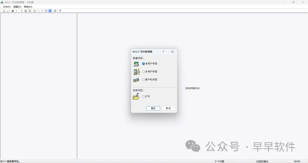Click the blue question mark help icon
Image resolution: width=308 pixels, height=163 pixels.
click(60, 11)
